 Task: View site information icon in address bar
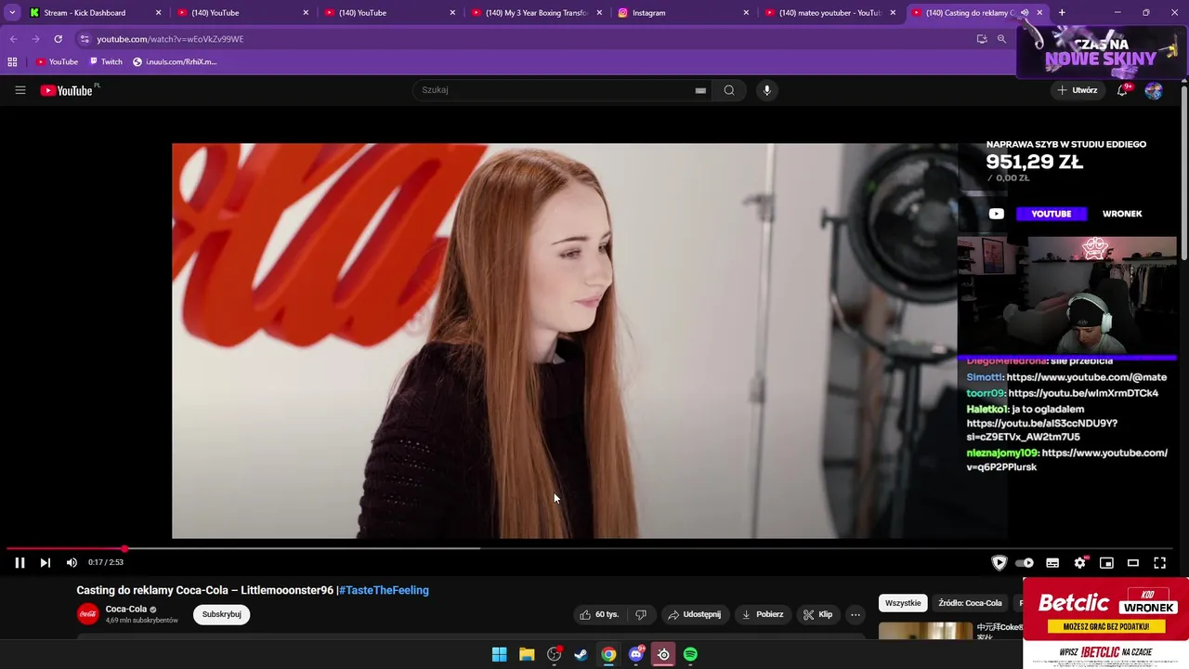(x=85, y=39)
